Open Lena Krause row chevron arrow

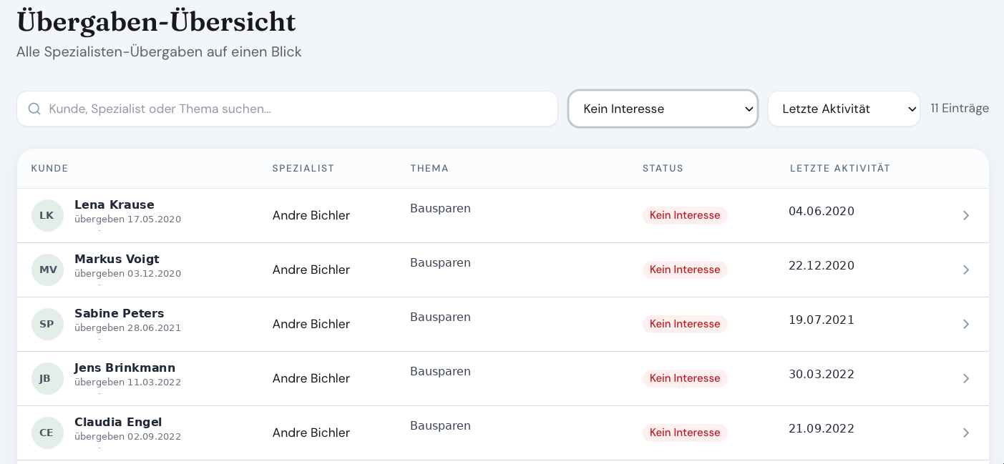pos(966,215)
